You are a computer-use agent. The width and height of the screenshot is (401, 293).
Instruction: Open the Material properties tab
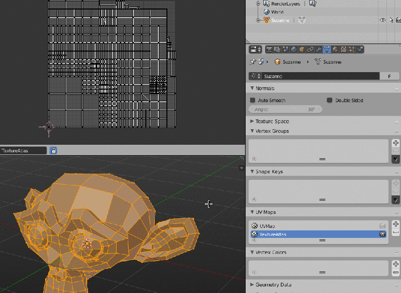pyautogui.click(x=335, y=49)
